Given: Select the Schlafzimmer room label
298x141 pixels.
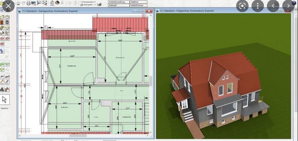Looking at the screenshot, I should 72,66.
